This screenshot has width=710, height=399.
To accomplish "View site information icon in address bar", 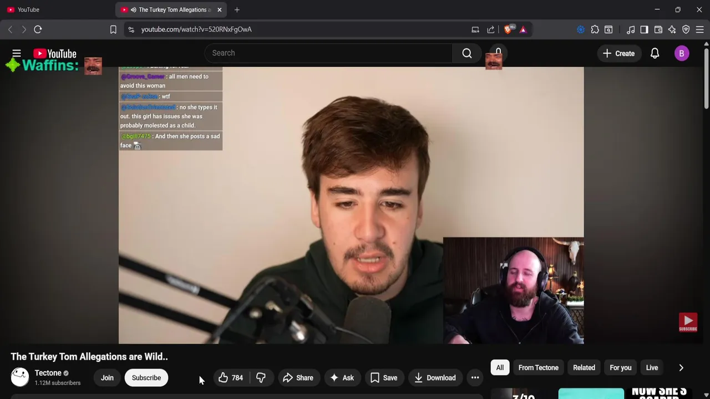I will pos(131,29).
